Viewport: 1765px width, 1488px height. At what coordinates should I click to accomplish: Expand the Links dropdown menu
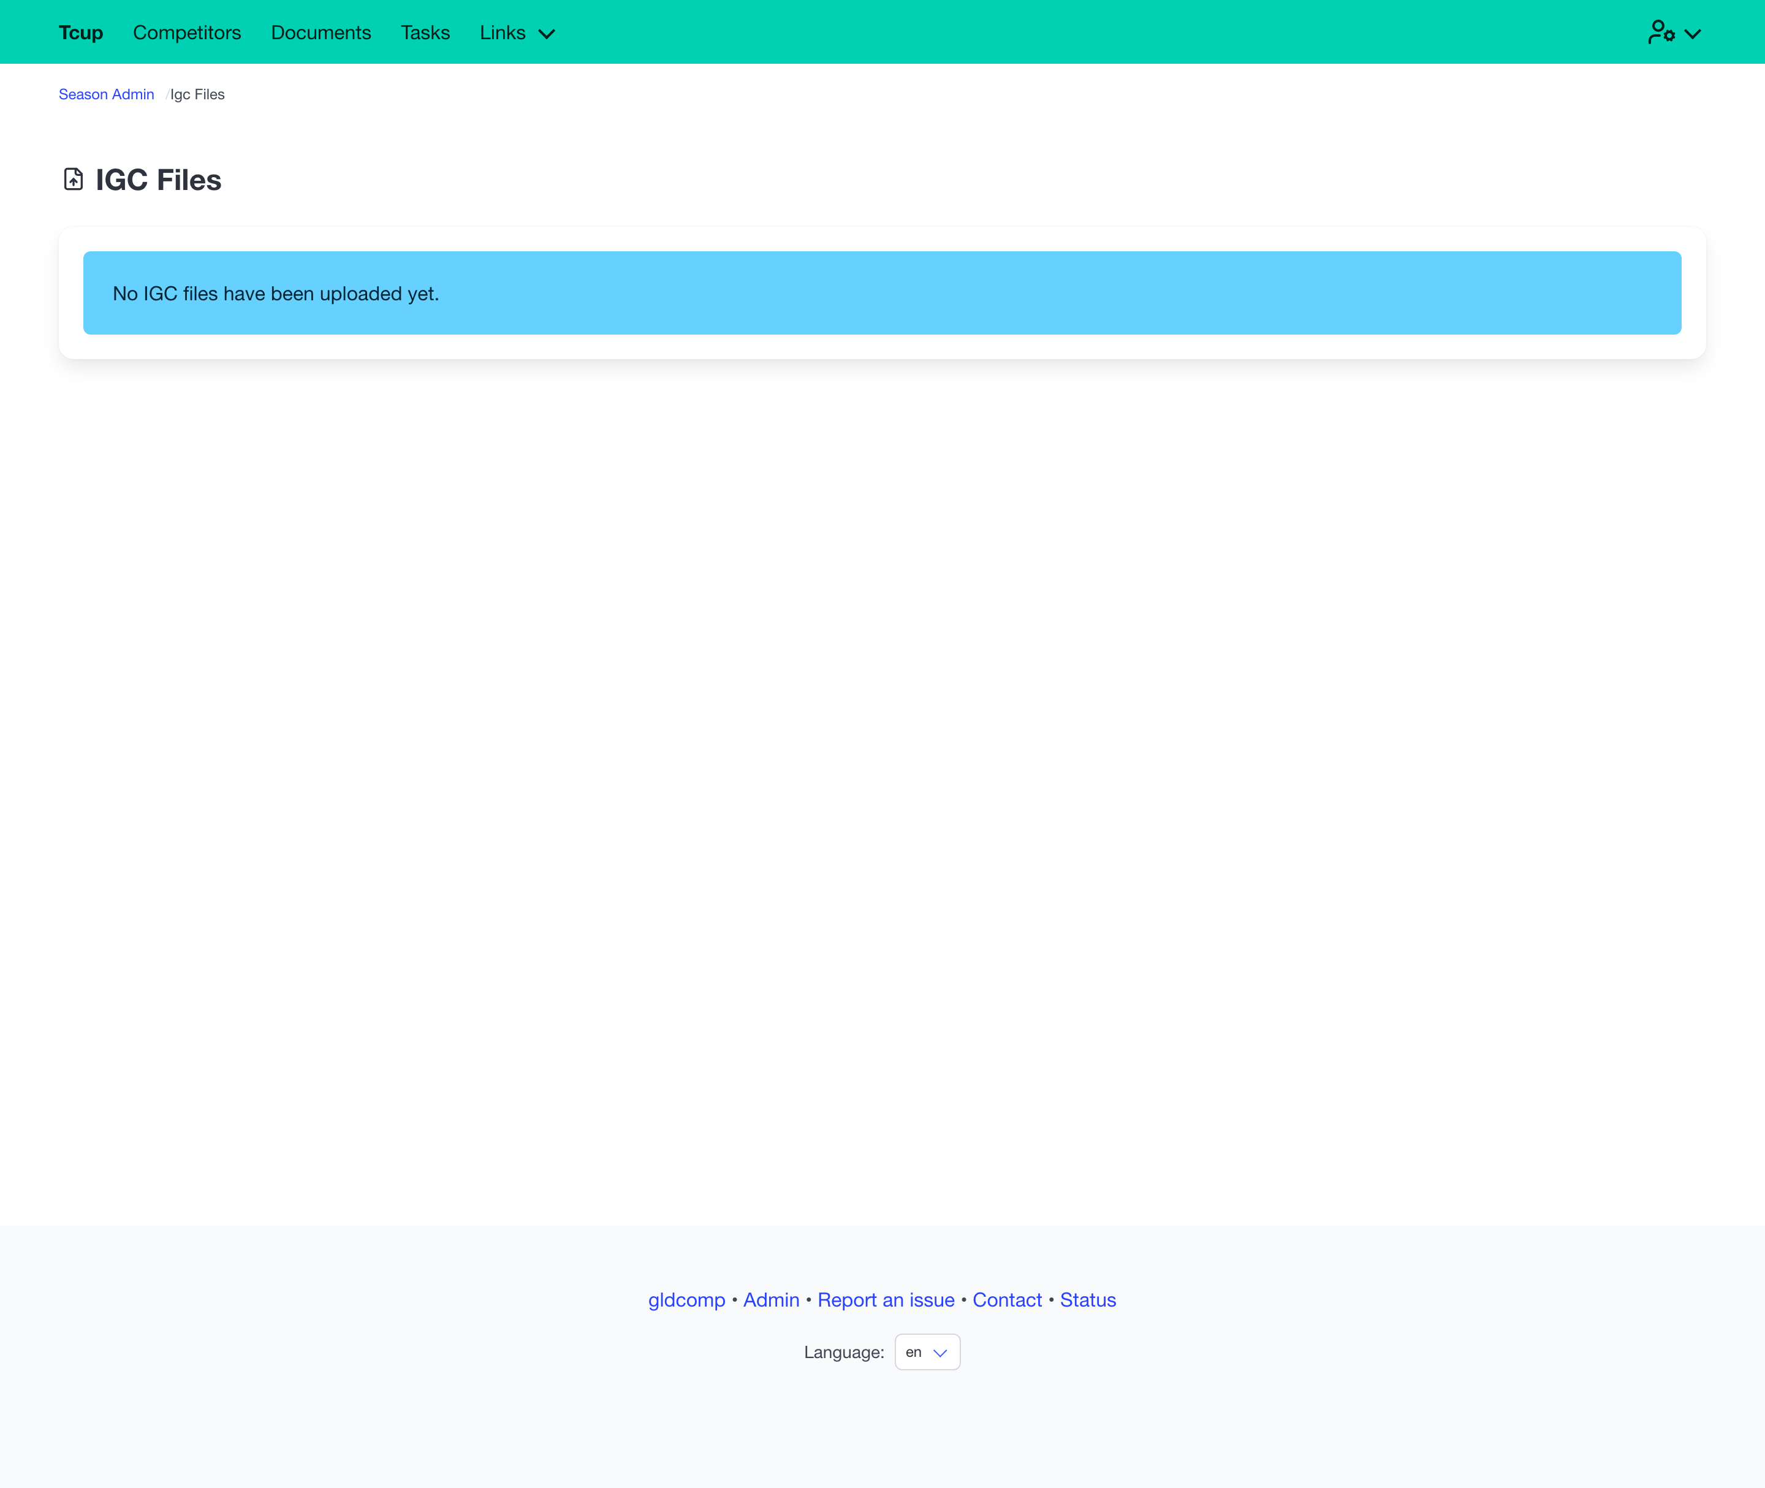[517, 33]
